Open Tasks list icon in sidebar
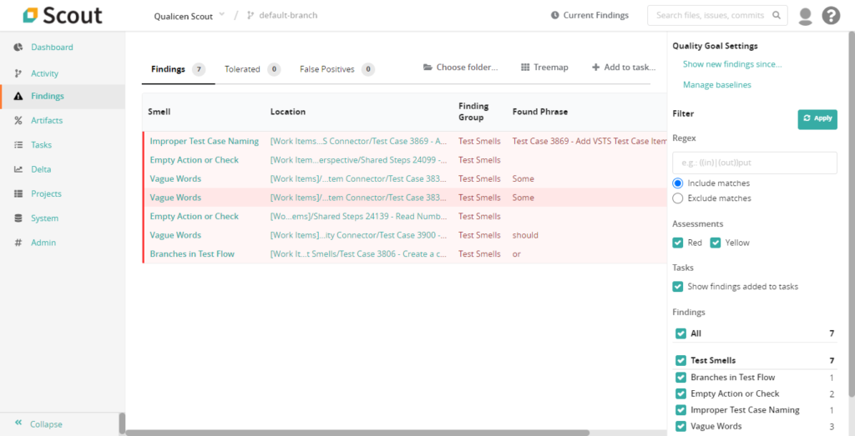 click(18, 145)
